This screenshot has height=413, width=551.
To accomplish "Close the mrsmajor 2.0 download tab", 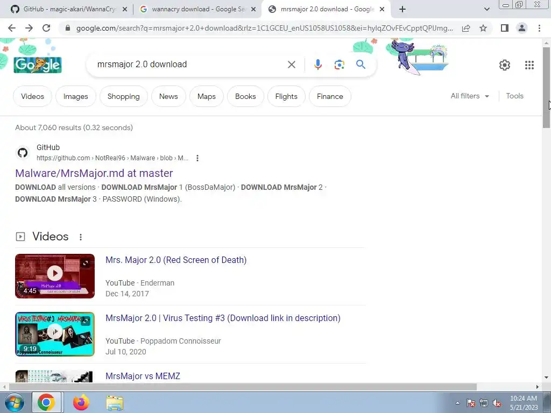I will [382, 10].
